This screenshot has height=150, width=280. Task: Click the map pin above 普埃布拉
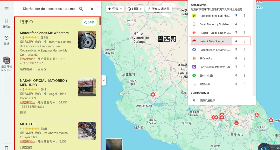[x=236, y=123]
